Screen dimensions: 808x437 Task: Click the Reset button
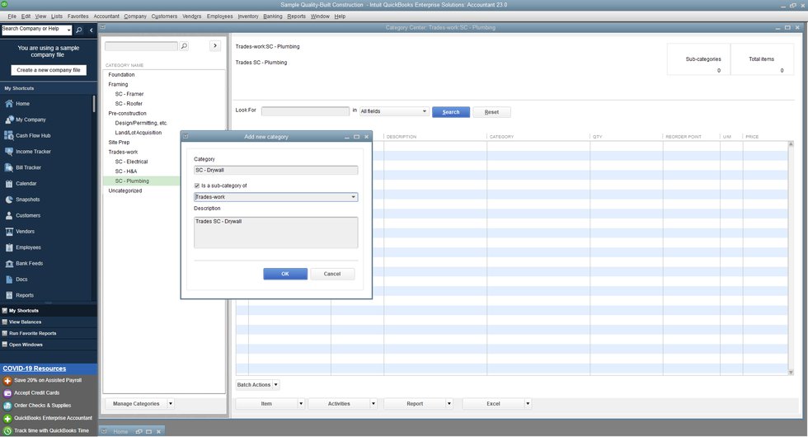[491, 112]
